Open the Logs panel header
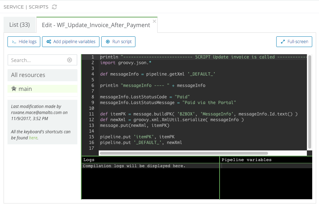The image size is (319, 206). (89, 160)
